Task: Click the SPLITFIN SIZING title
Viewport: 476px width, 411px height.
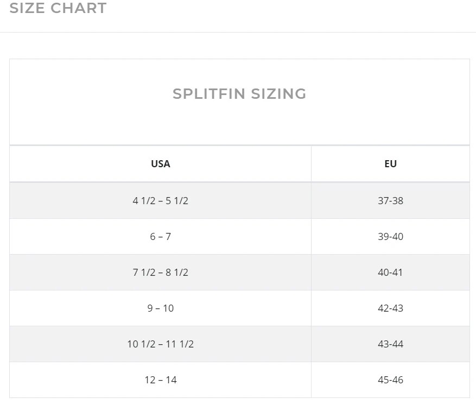Action: [239, 94]
